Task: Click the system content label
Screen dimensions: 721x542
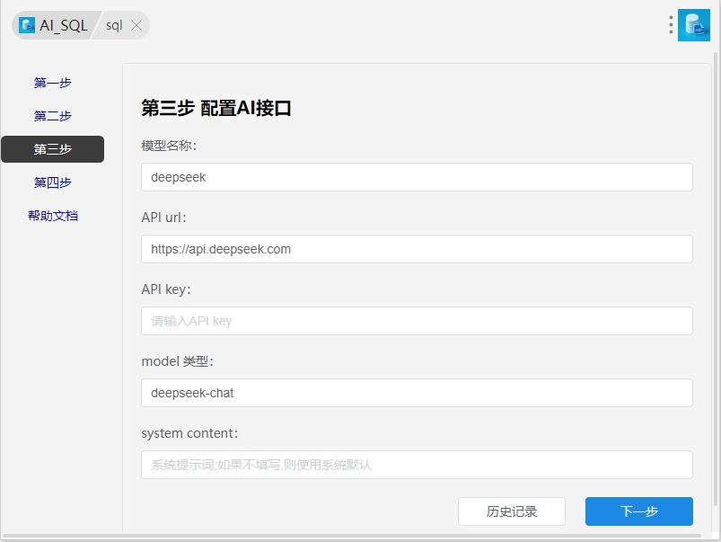Action: 189,433
